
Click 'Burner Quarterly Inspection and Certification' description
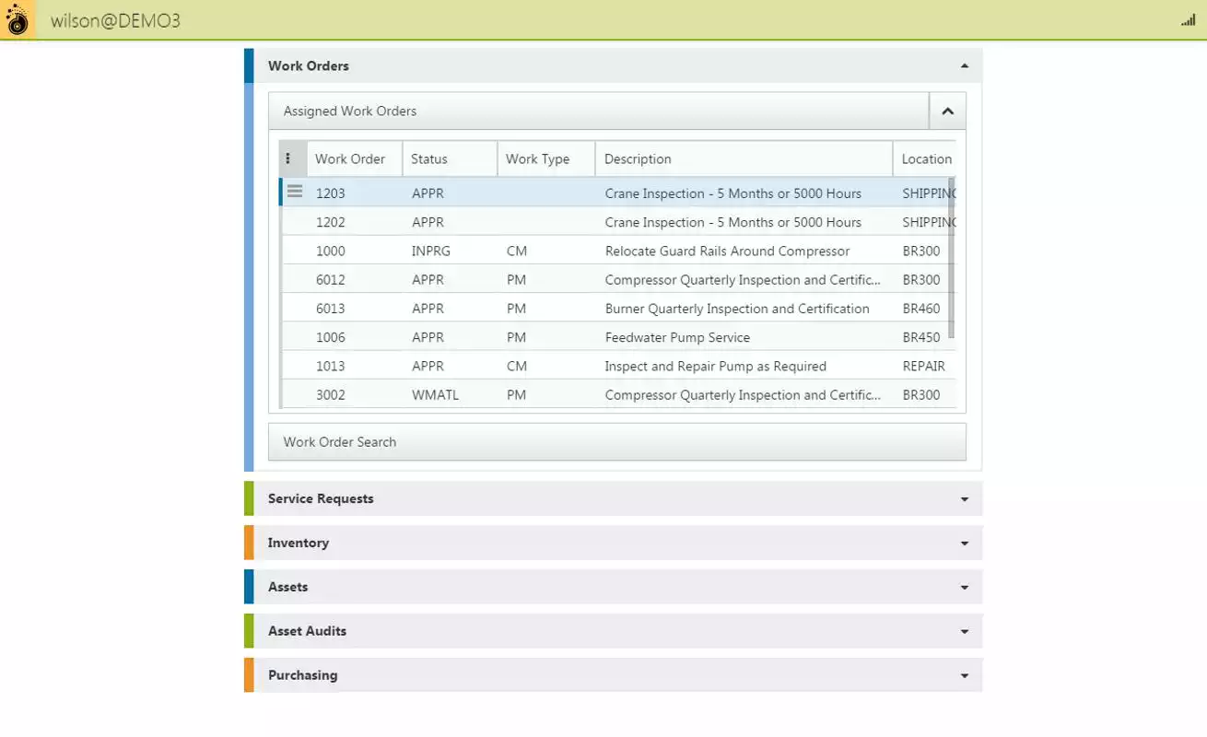pyautogui.click(x=737, y=309)
